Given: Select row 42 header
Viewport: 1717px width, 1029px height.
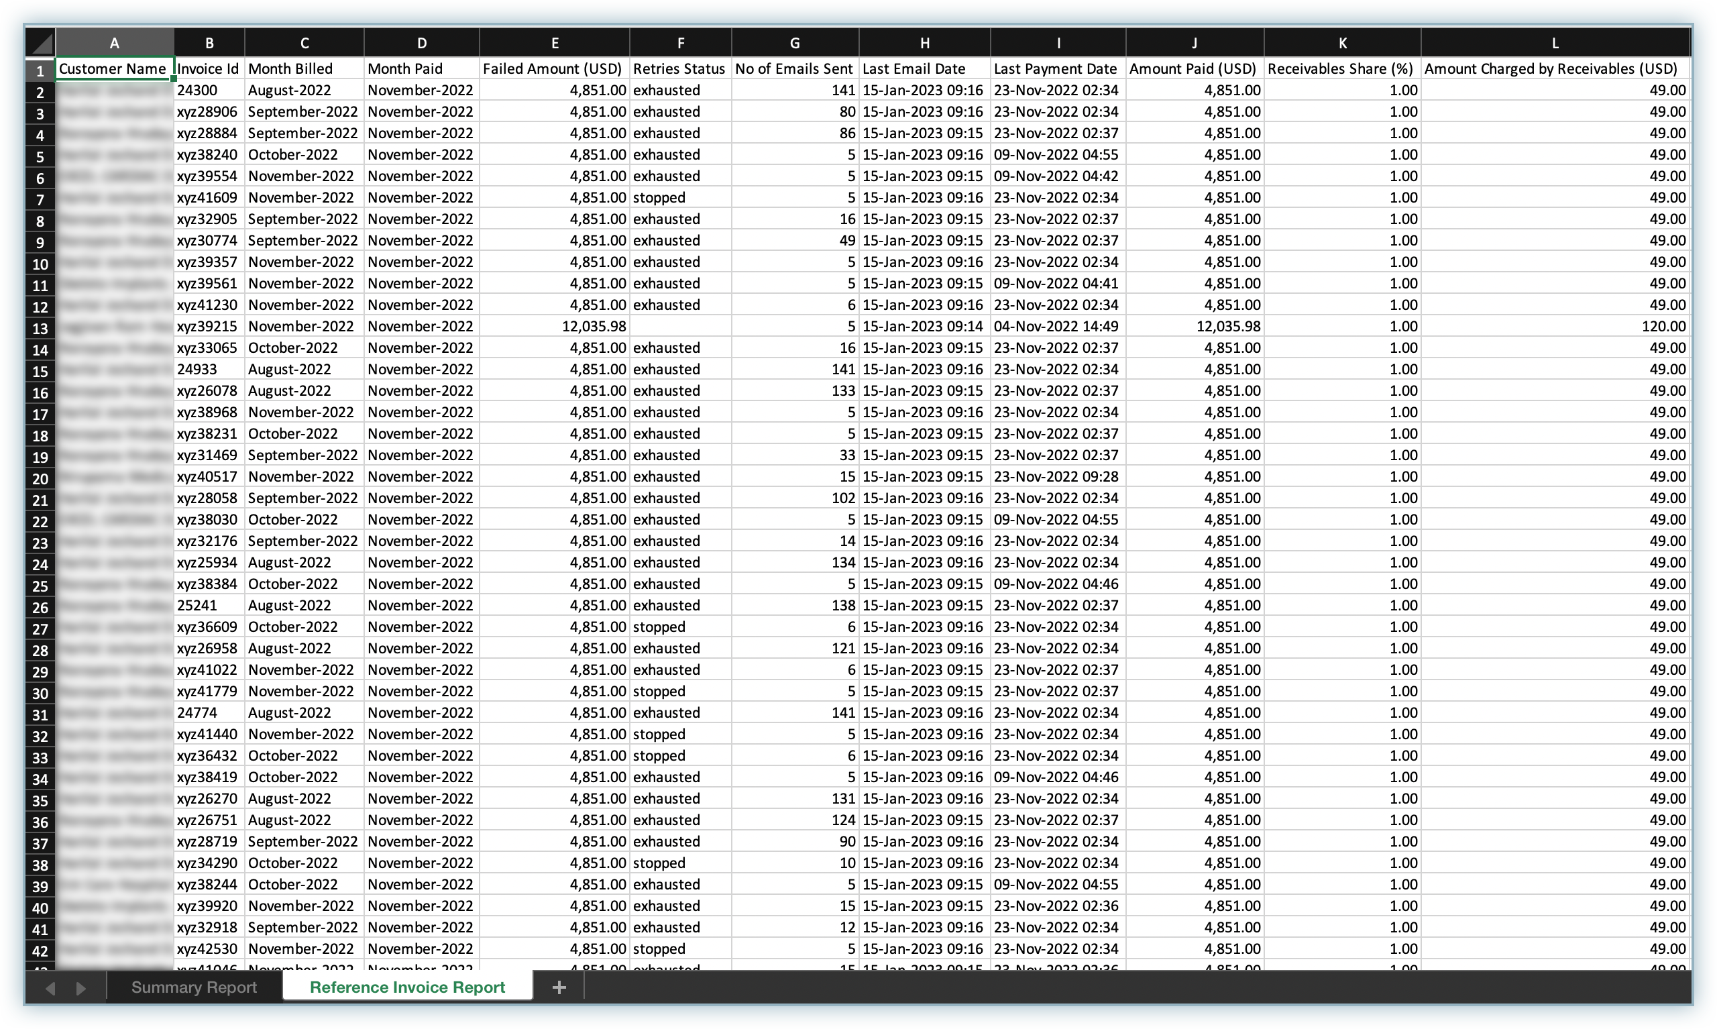Looking at the screenshot, I should [x=40, y=951].
